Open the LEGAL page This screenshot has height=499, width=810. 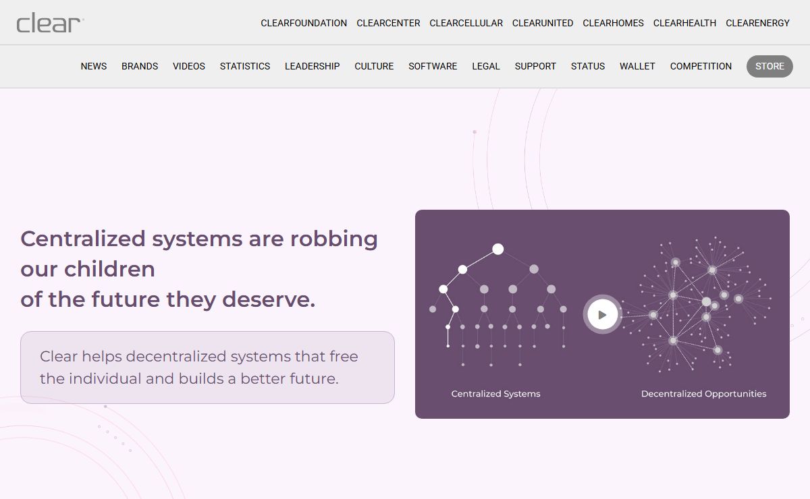tap(486, 66)
